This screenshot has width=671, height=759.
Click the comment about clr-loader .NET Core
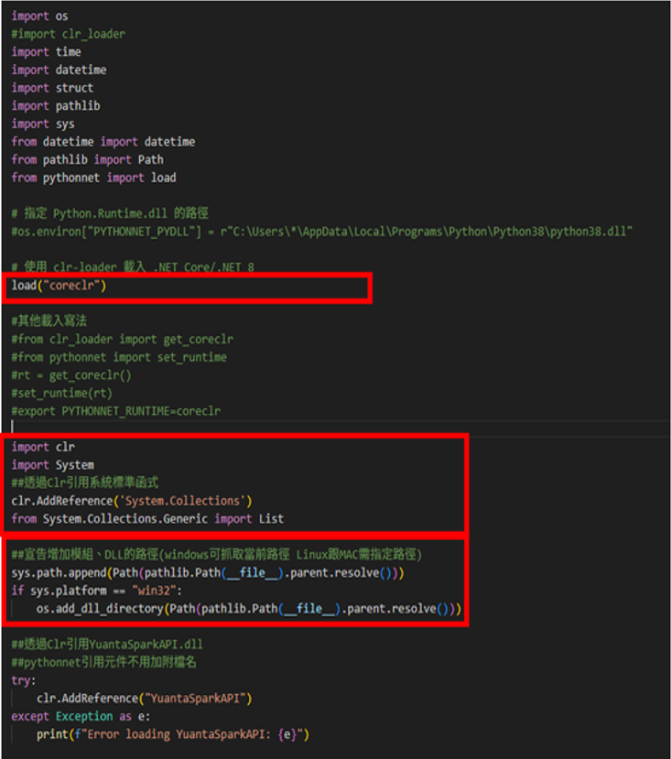tap(133, 267)
